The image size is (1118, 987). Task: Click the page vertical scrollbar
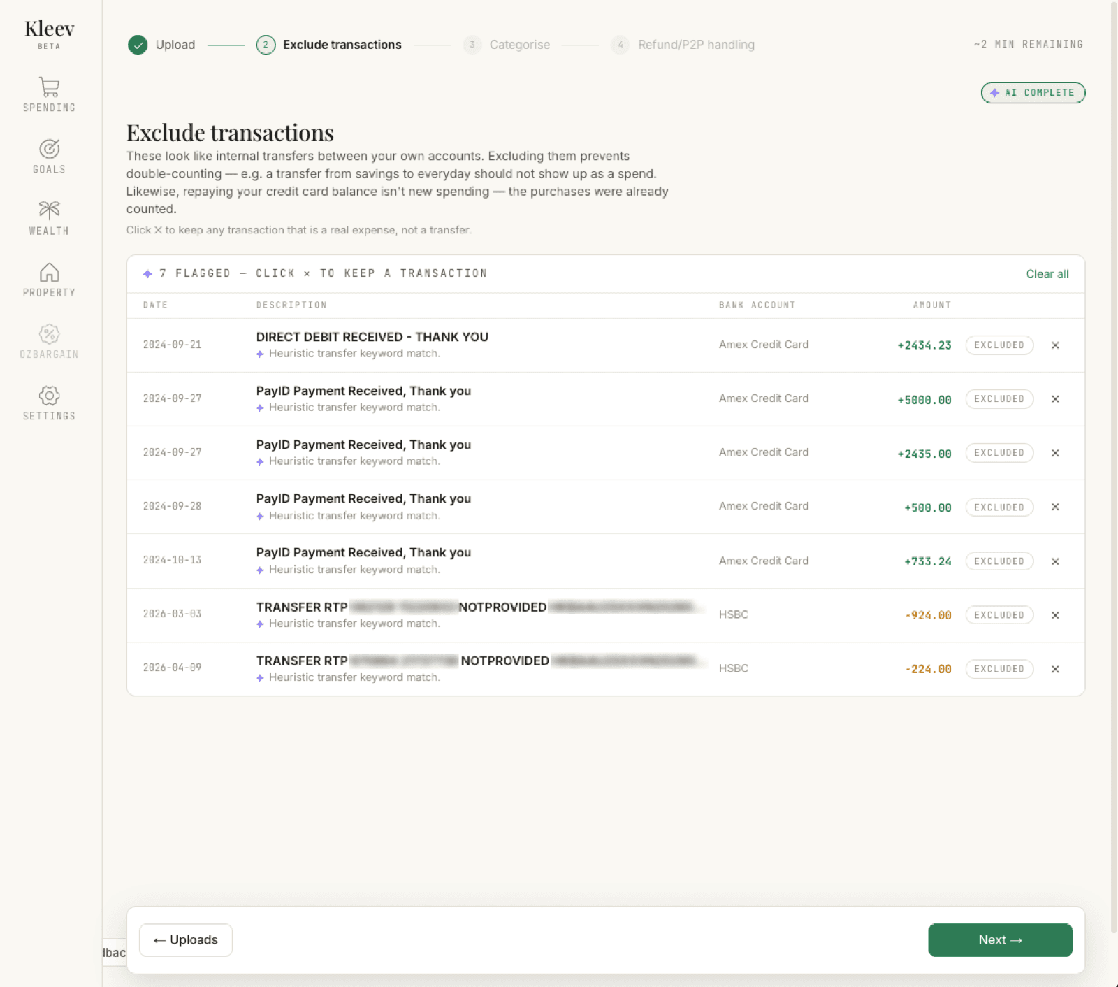[1114, 467]
